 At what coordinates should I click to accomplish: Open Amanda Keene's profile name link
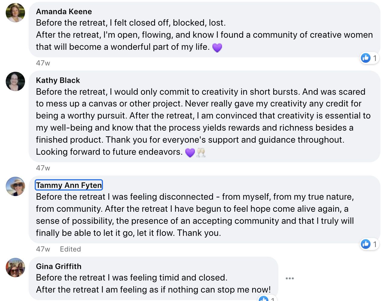click(64, 11)
